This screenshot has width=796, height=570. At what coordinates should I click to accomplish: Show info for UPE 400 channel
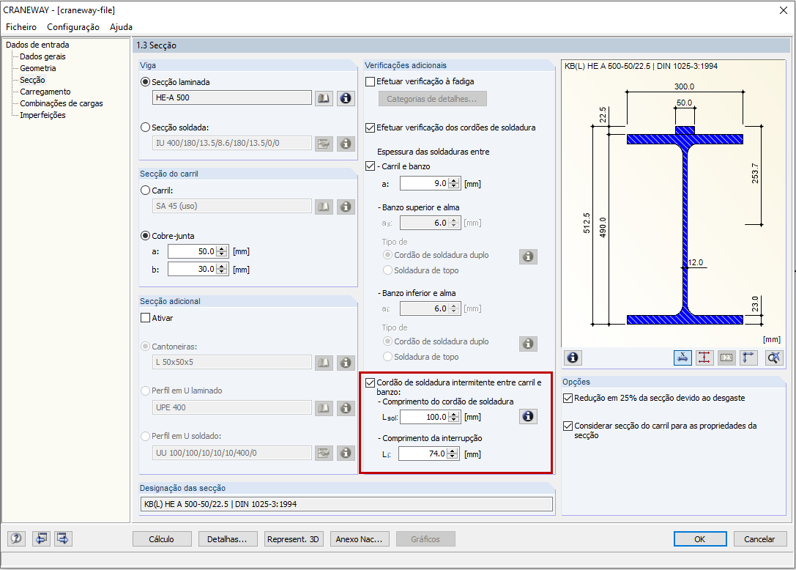pos(346,408)
